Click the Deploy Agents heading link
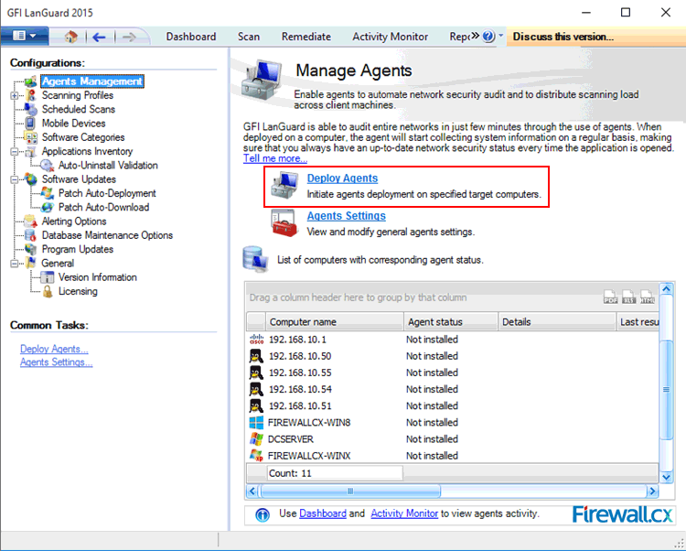The height and width of the screenshot is (551, 686). tap(342, 178)
